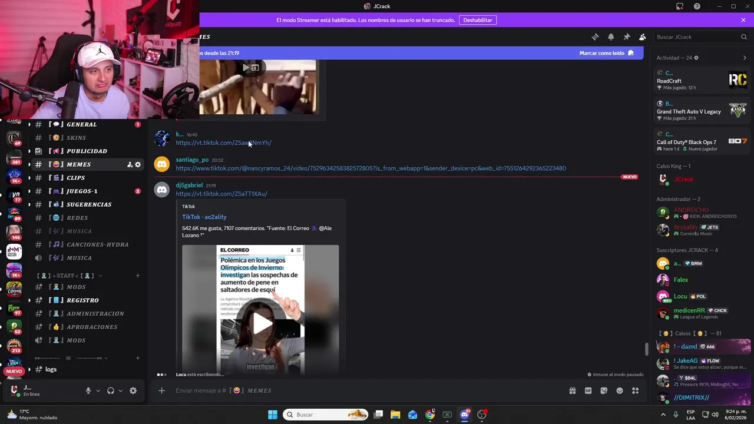Open File Explorer on taskbar
This screenshot has width=754, height=424.
click(395, 415)
